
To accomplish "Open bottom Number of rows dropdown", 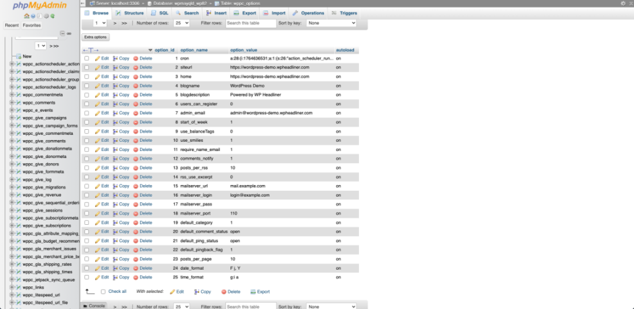I will point(182,306).
